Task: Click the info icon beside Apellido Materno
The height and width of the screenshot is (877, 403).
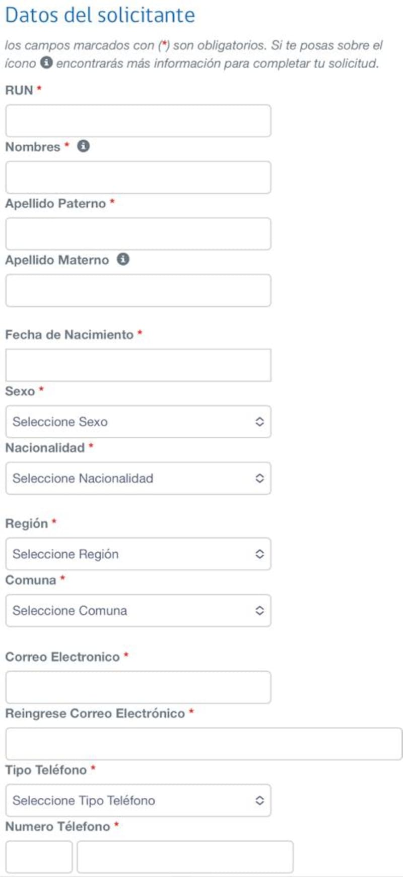Action: tap(123, 259)
